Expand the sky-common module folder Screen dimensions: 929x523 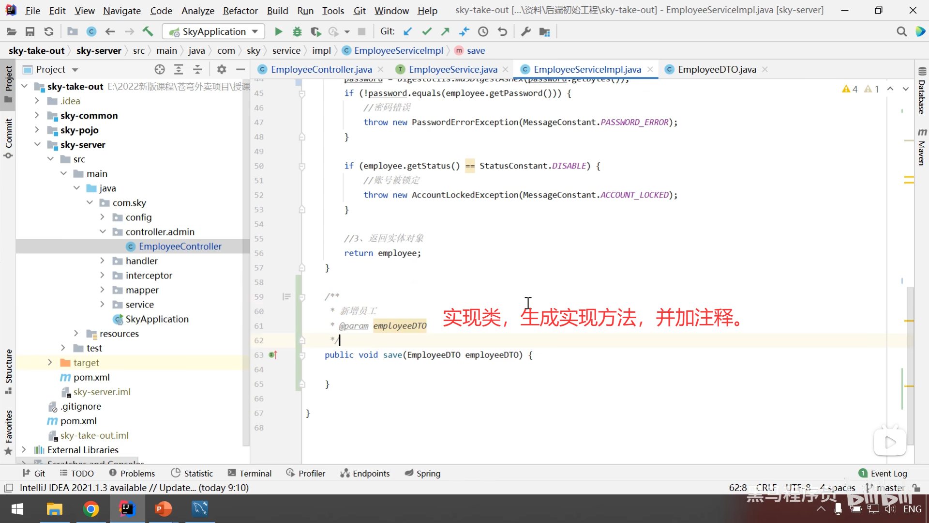[x=37, y=115]
